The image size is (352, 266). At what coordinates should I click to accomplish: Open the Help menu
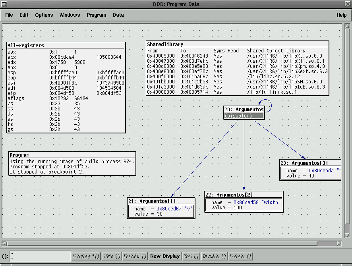pos(341,15)
